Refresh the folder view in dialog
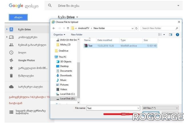 coord(136,28)
